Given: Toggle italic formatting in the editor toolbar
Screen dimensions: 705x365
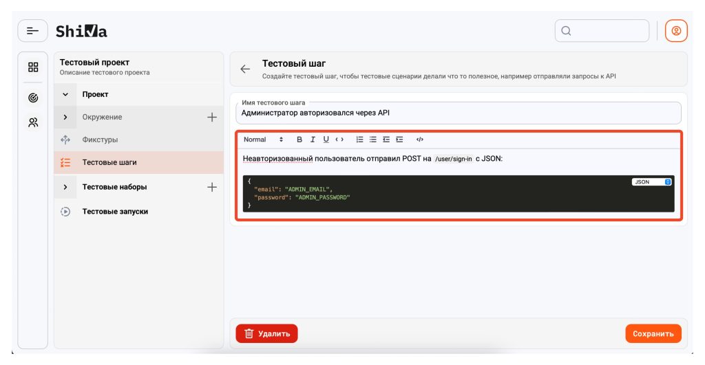Looking at the screenshot, I should [x=313, y=140].
